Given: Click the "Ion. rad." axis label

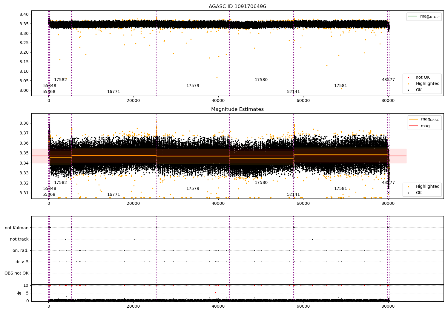Looking at the screenshot, I should 20,250.
